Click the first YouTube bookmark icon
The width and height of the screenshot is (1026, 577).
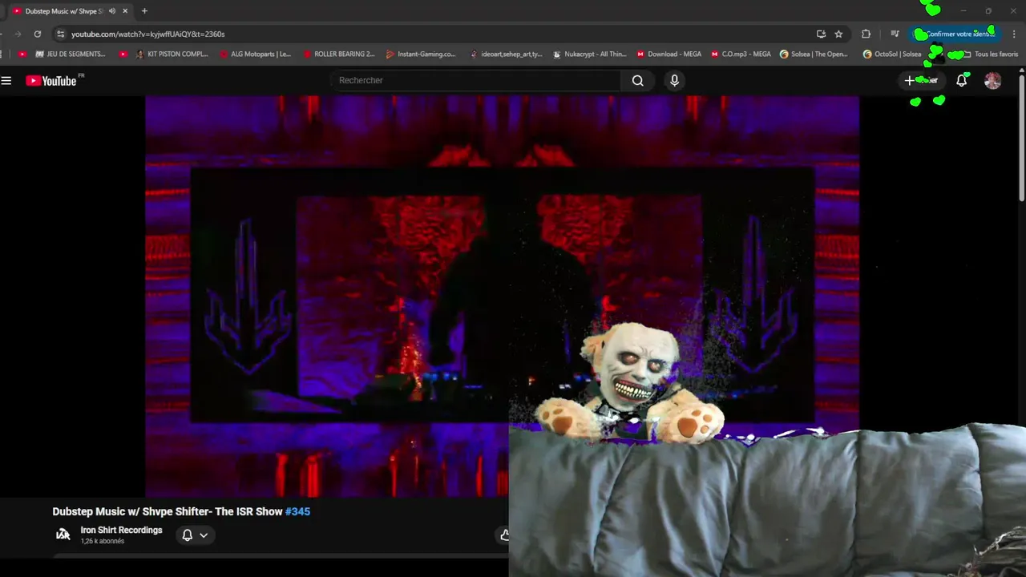pyautogui.click(x=22, y=54)
